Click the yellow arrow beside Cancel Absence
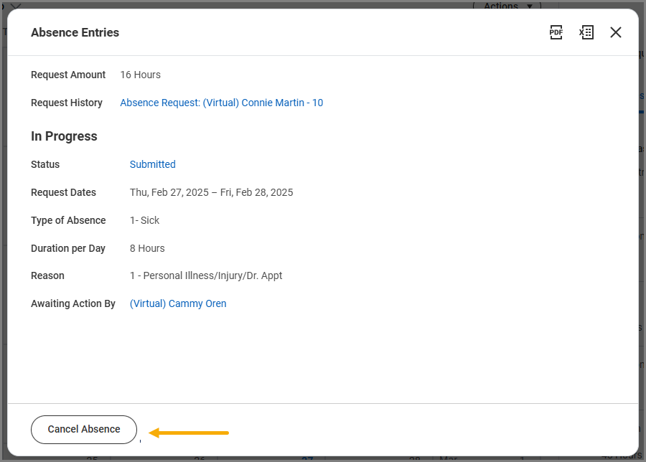 tap(189, 433)
